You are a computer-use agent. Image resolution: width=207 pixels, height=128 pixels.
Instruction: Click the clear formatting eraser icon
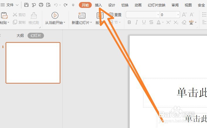tap(184, 23)
